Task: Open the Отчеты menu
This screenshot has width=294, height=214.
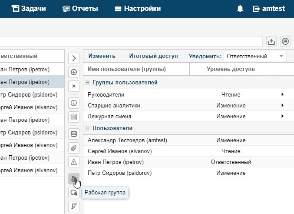Action: click(80, 9)
